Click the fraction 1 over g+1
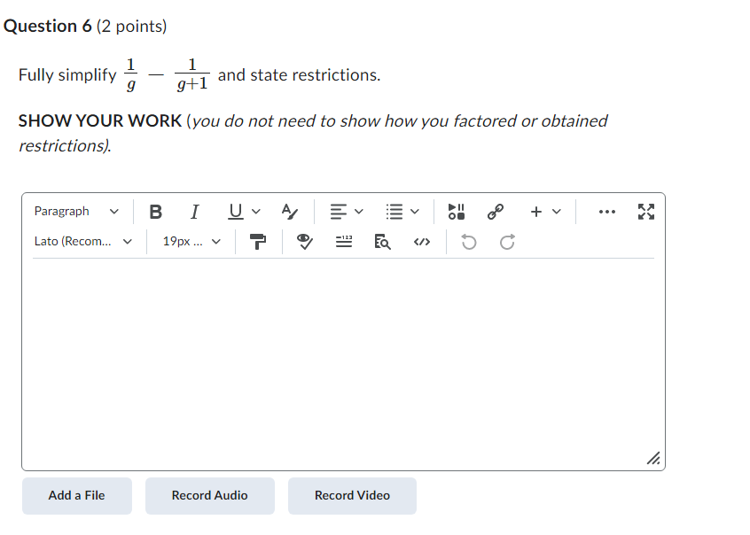750x535 pixels. 192,74
